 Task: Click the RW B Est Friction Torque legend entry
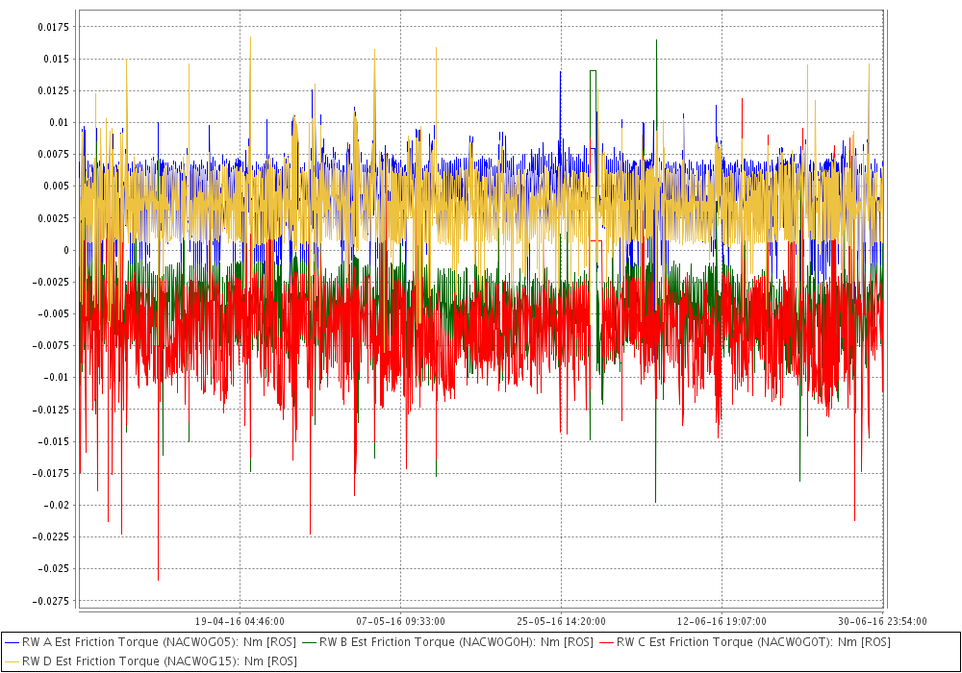(448, 642)
